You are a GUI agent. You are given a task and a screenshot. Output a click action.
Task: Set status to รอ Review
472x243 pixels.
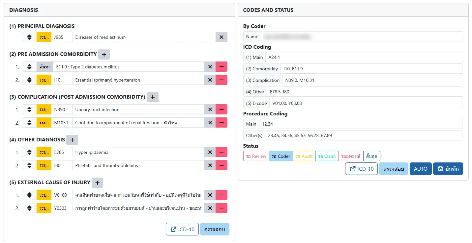point(256,156)
